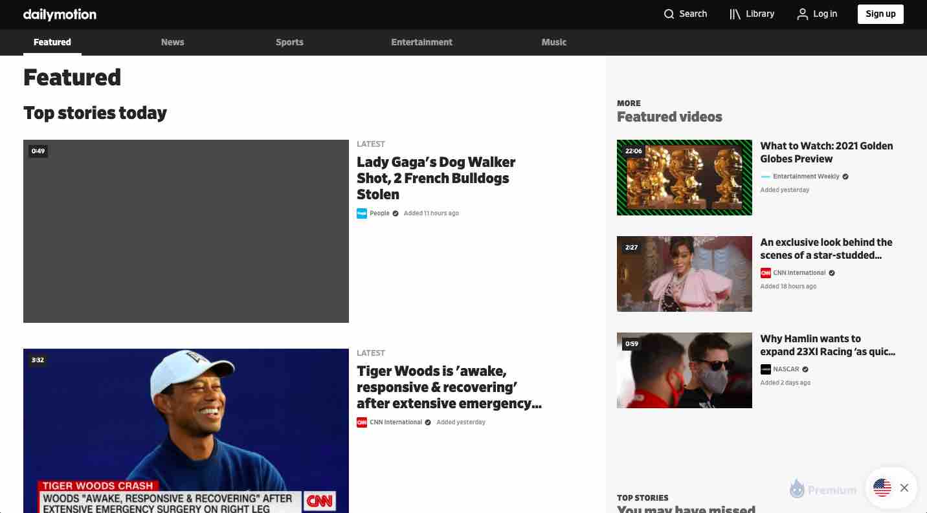Open Lady Gaga's Dog Walker Shot headline
The height and width of the screenshot is (513, 927).
tap(436, 178)
